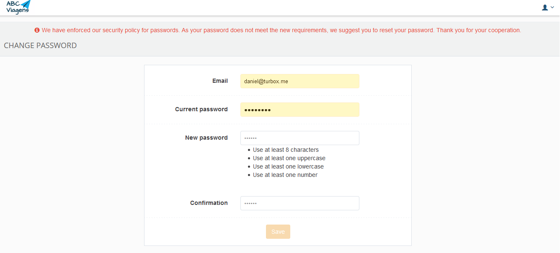Click the red info icon in the alert
The width and height of the screenshot is (560, 253).
pyautogui.click(x=37, y=31)
